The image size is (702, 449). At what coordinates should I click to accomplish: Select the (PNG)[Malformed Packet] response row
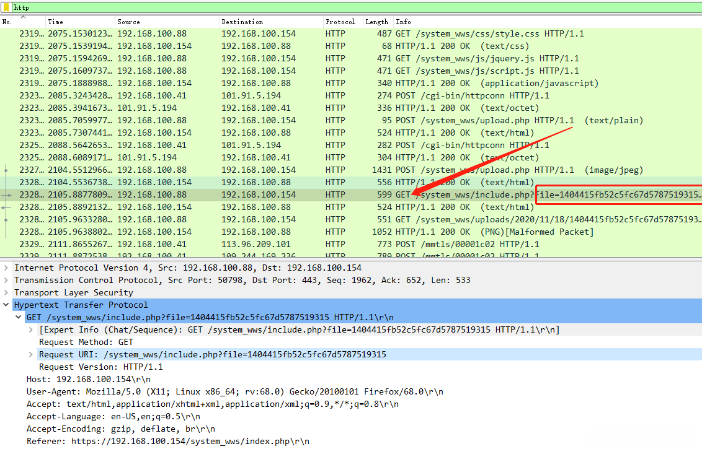351,232
